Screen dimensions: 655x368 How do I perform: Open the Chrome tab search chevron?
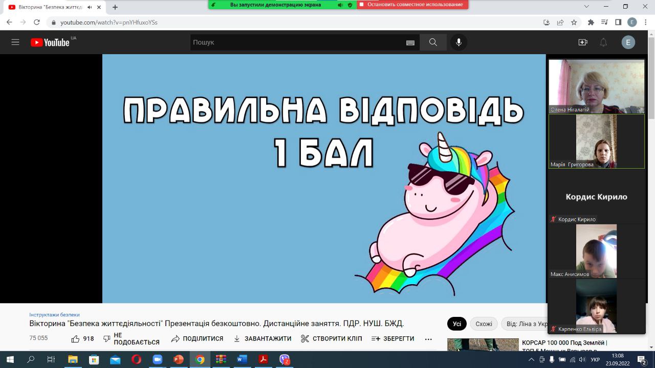point(586,7)
